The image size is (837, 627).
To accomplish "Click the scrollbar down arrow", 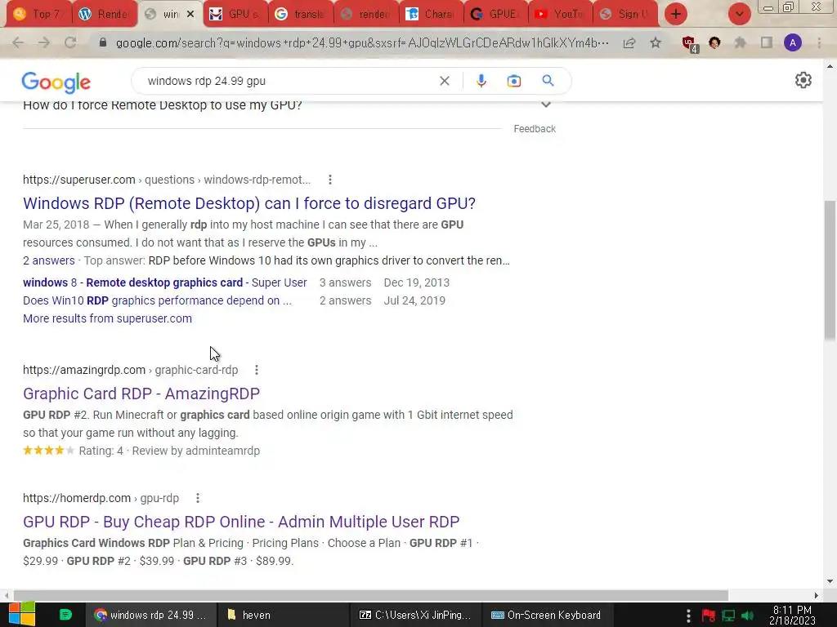I will [x=830, y=581].
